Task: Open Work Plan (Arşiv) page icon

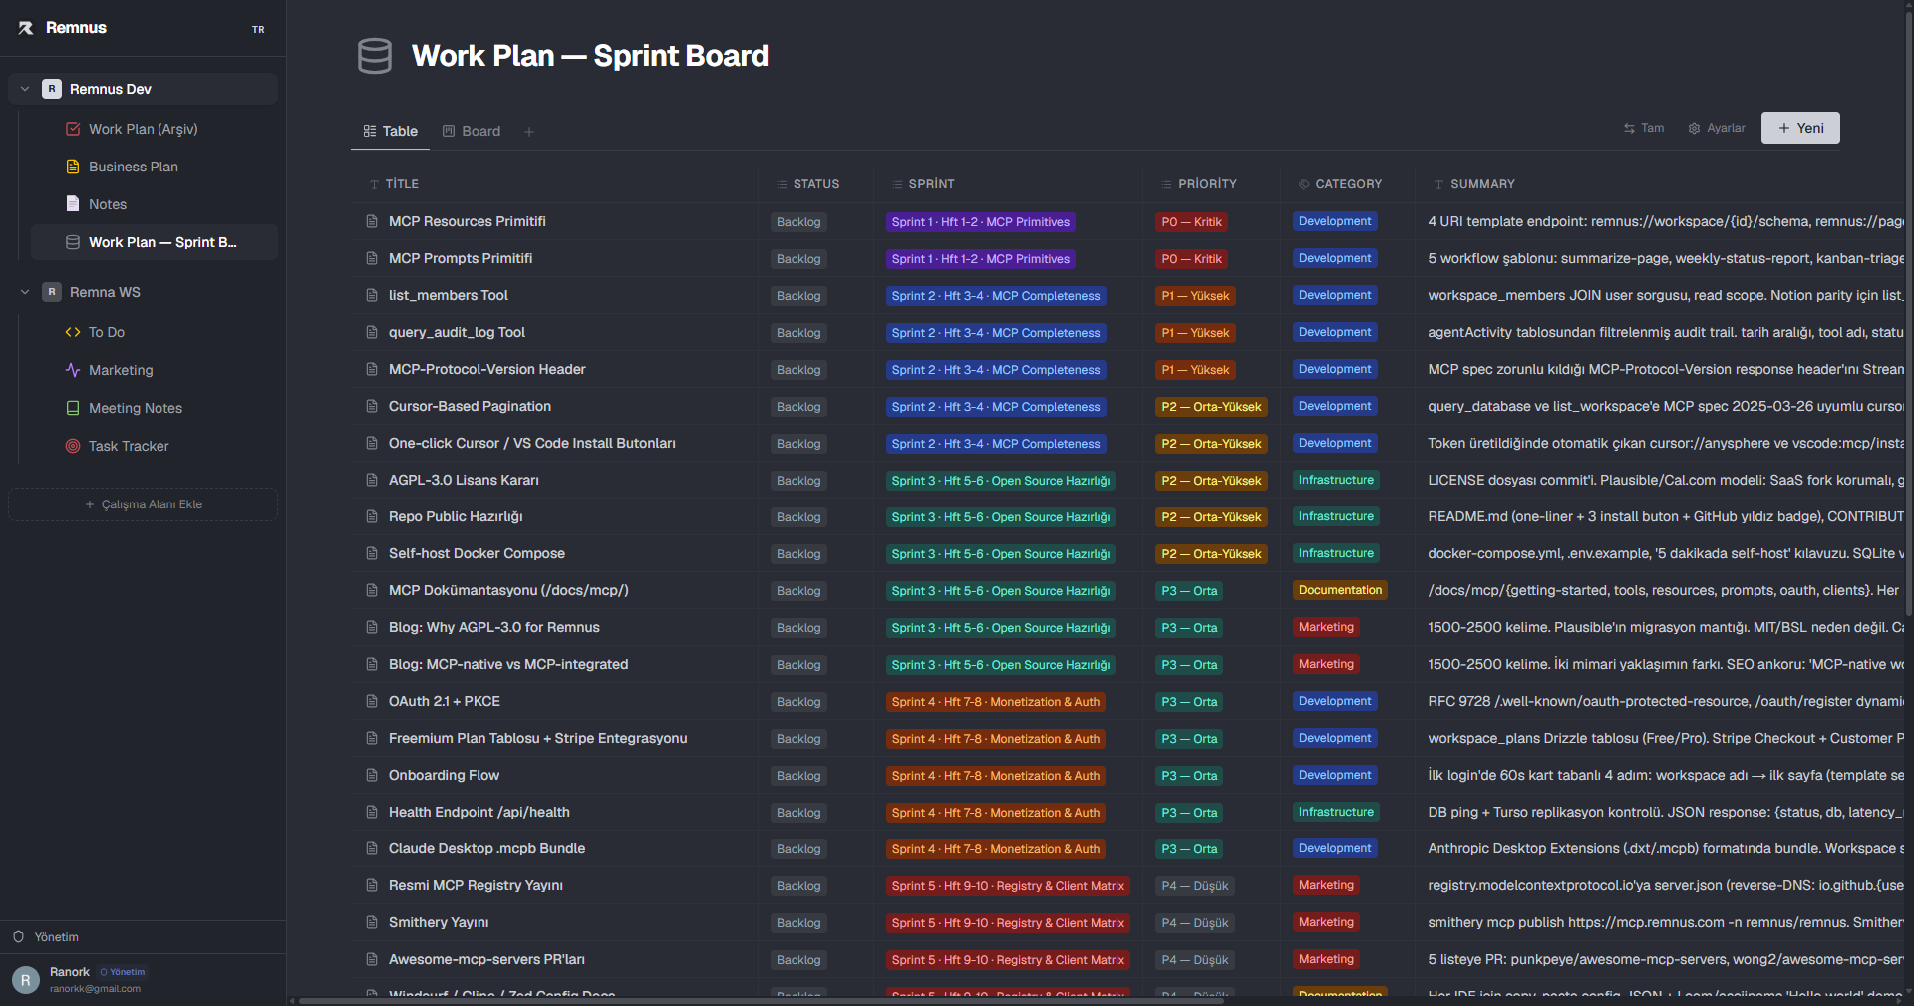Action: tap(73, 129)
